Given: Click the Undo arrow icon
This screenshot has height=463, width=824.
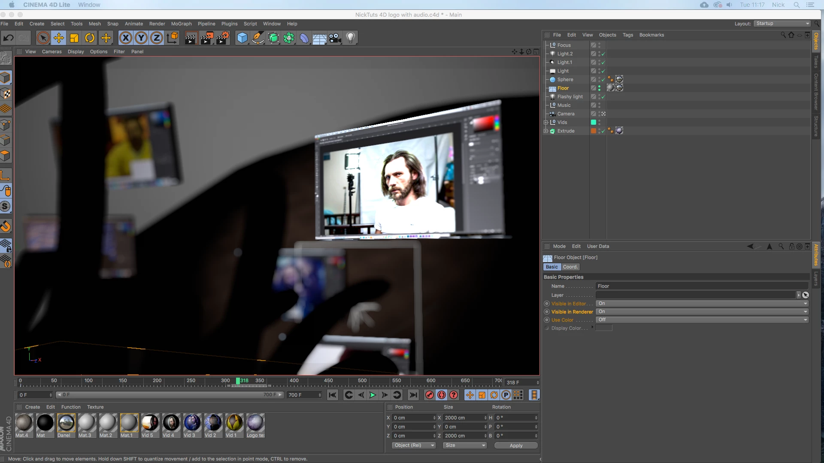Looking at the screenshot, I should (x=8, y=38).
